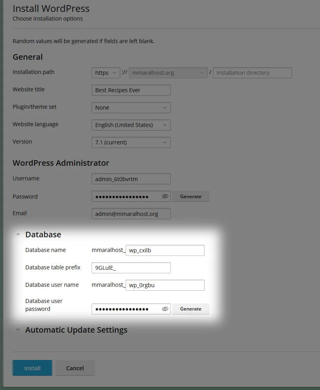Edit the Database table prefix field

click(131, 268)
